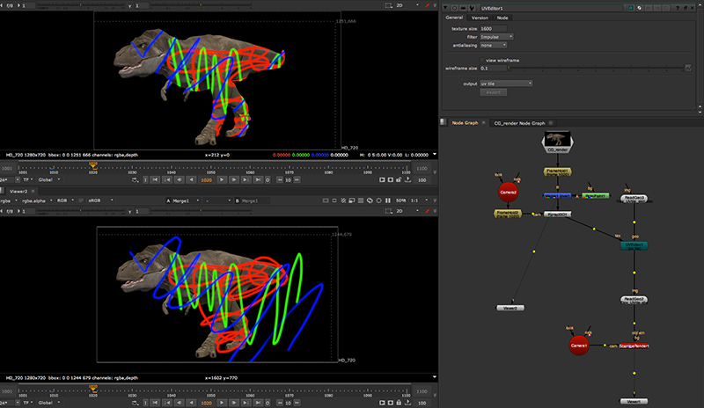Switch to the Version tab

click(479, 18)
